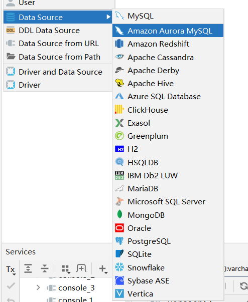The height and width of the screenshot is (302, 248).
Task: Click the Apache Cassandra eye icon
Action: click(x=119, y=57)
